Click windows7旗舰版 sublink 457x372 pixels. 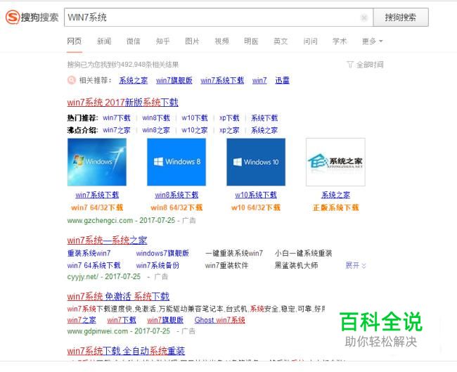pyautogui.click(x=162, y=253)
